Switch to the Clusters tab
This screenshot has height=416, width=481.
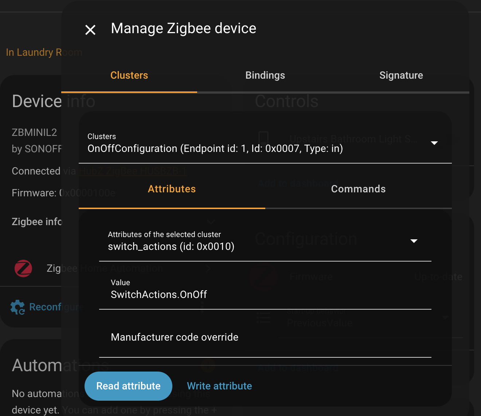[129, 75]
